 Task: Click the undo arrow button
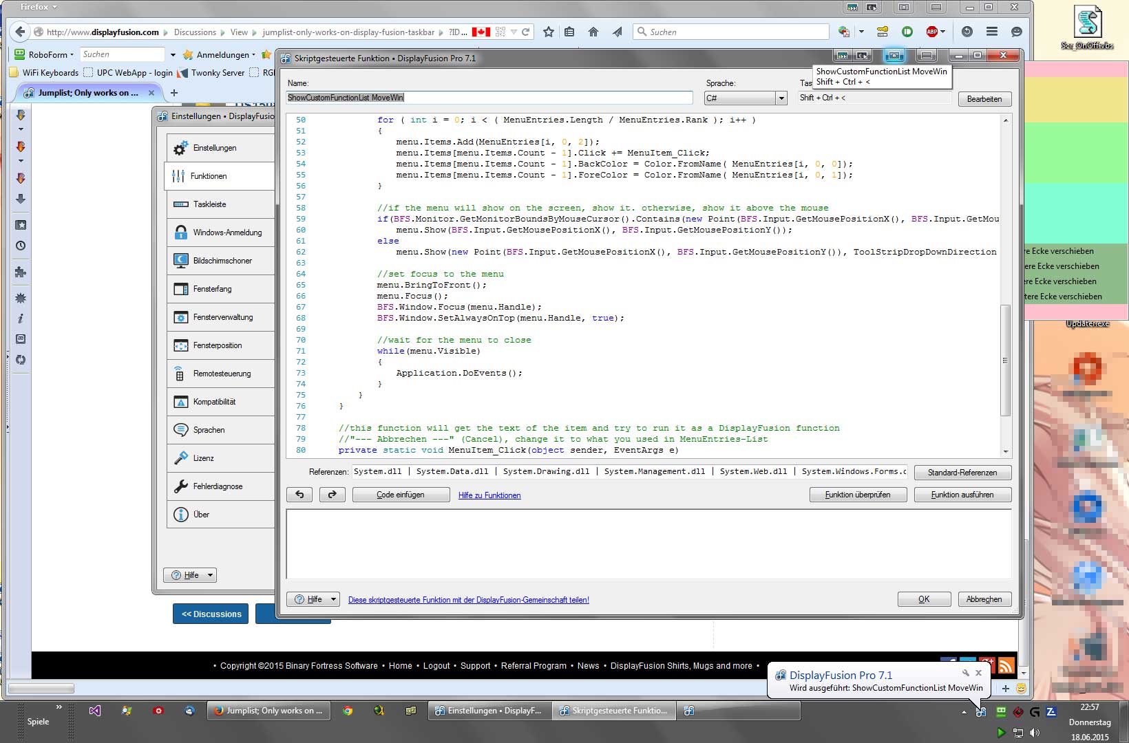(x=299, y=495)
